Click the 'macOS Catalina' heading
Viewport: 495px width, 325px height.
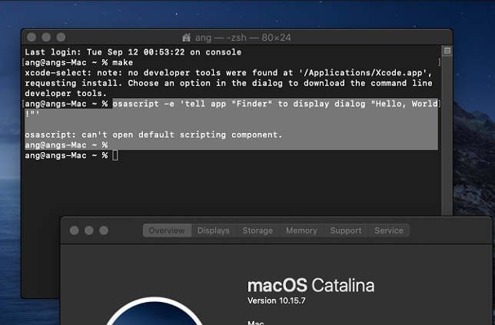coord(311,285)
